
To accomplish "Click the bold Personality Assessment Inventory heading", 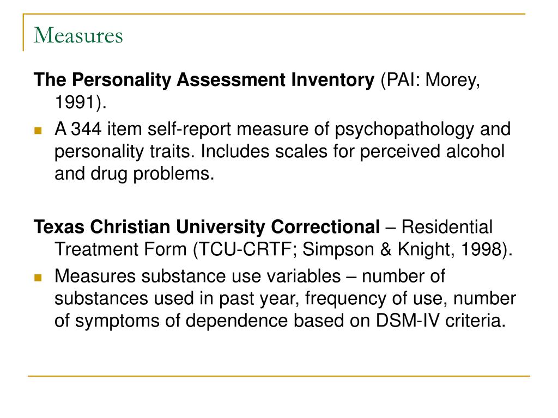I will [204, 79].
